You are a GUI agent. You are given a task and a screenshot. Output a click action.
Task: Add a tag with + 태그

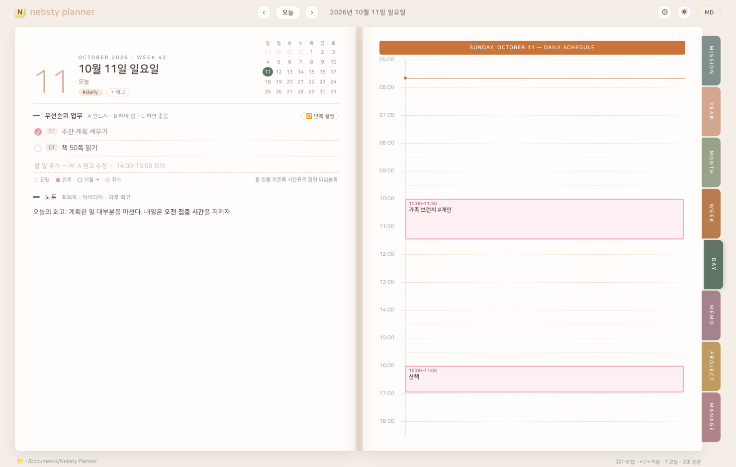coord(118,92)
